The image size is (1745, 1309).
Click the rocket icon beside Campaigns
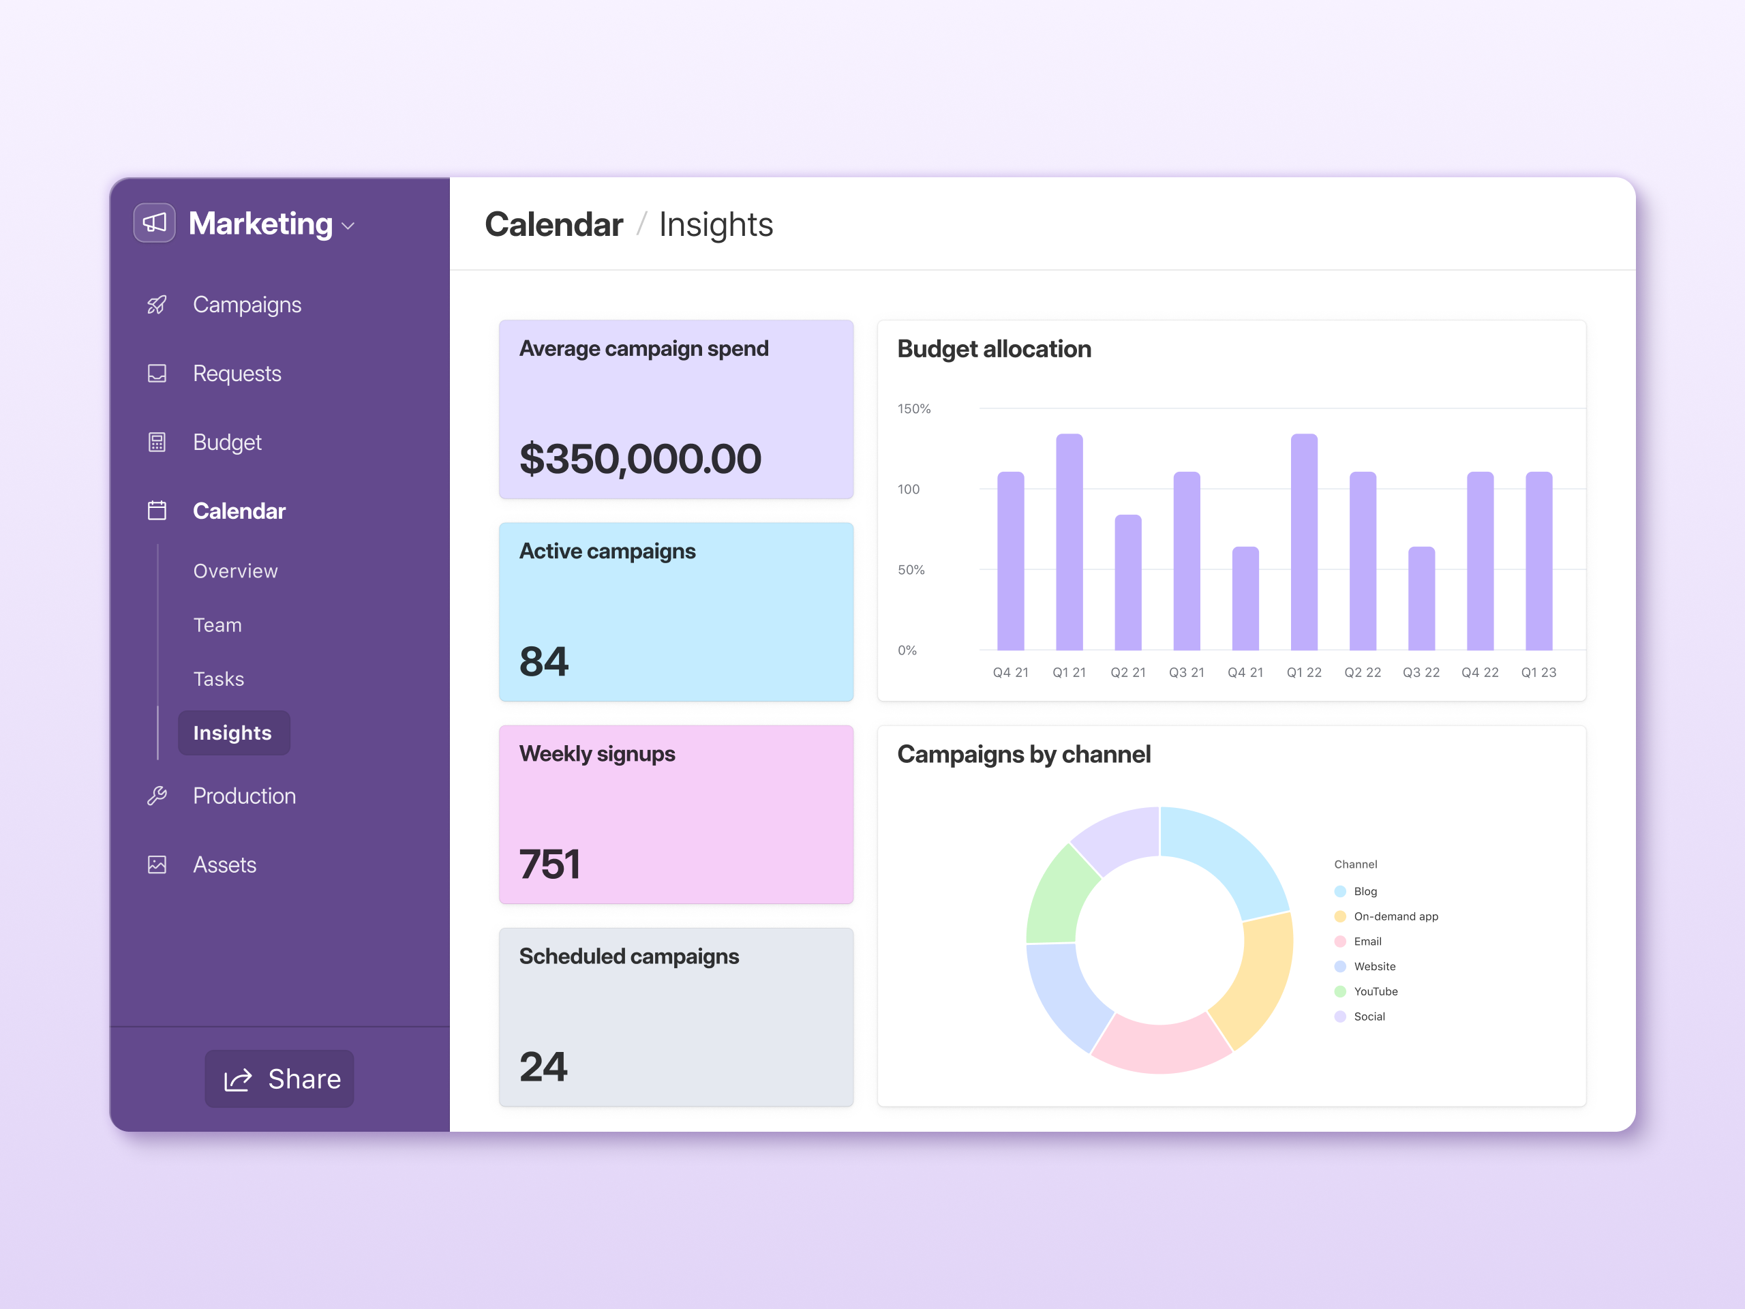coord(157,305)
